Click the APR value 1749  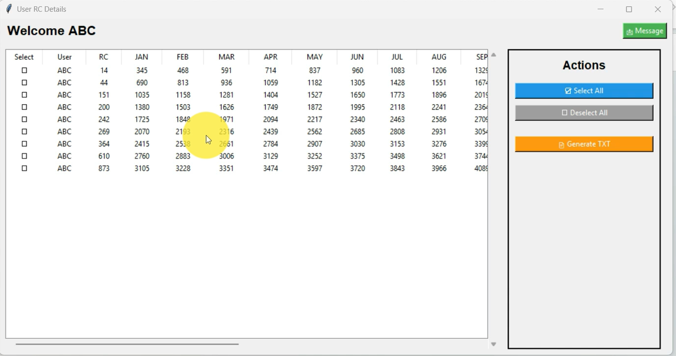click(270, 107)
